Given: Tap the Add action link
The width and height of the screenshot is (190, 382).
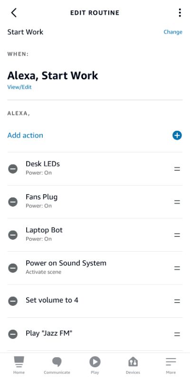Looking at the screenshot, I should pyautogui.click(x=25, y=136).
